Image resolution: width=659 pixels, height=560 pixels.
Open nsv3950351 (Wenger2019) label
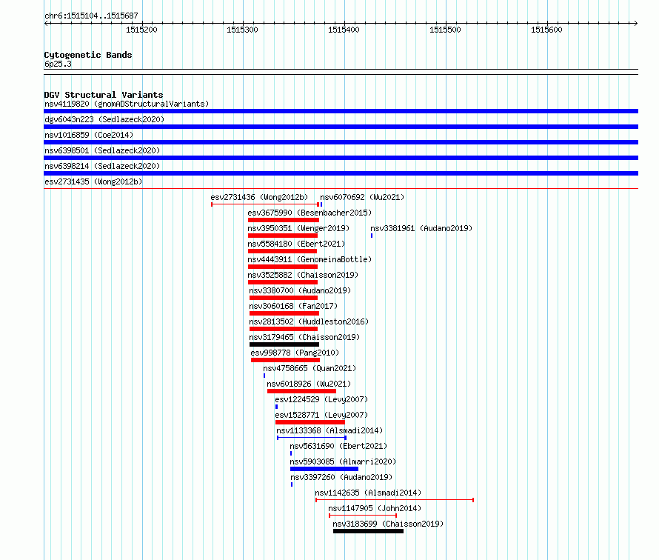(x=298, y=228)
